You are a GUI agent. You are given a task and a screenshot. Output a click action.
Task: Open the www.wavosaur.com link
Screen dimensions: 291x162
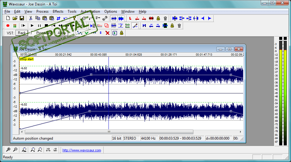(x=82, y=150)
